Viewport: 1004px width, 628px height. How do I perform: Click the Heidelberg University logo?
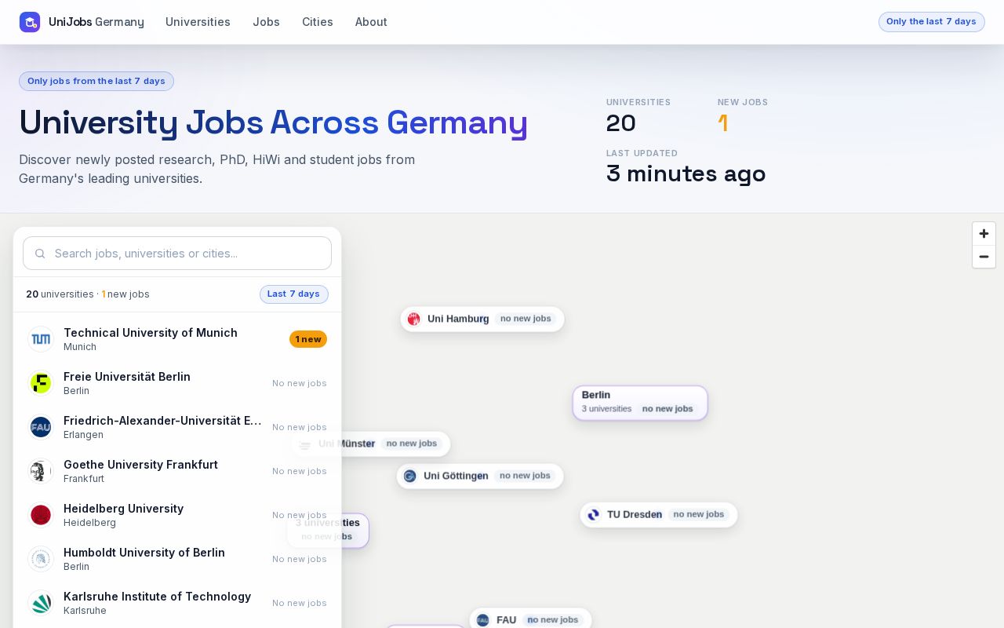[x=41, y=515]
